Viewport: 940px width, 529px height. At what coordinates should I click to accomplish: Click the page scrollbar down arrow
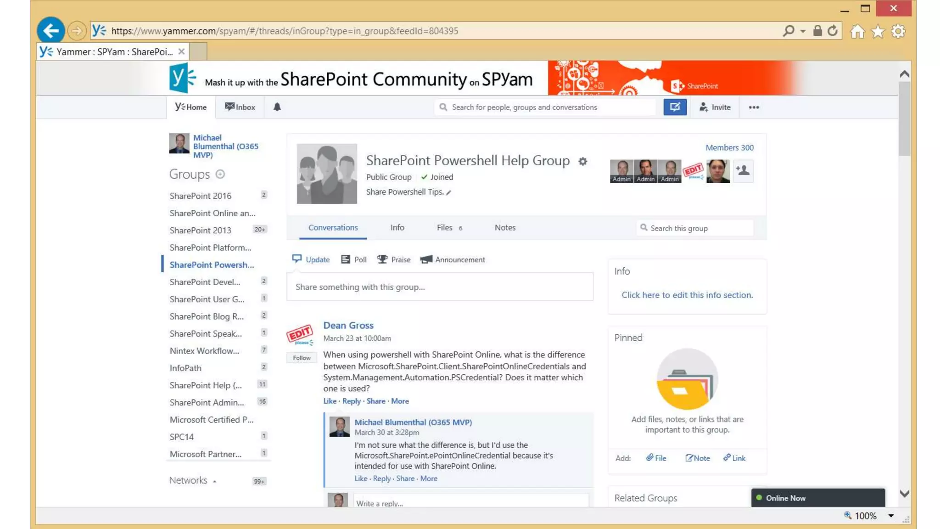click(x=904, y=494)
